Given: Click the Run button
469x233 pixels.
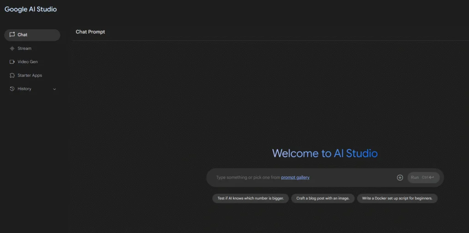Looking at the screenshot, I should (424, 177).
